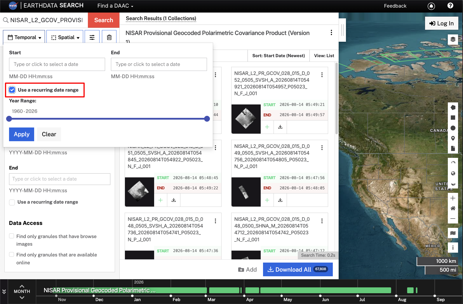
Task: Move the year range start handle
Action: click(x=9, y=119)
